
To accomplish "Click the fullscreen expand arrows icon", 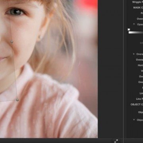I will click(116, 141).
